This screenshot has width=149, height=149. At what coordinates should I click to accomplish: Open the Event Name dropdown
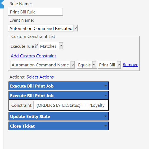(43, 28)
